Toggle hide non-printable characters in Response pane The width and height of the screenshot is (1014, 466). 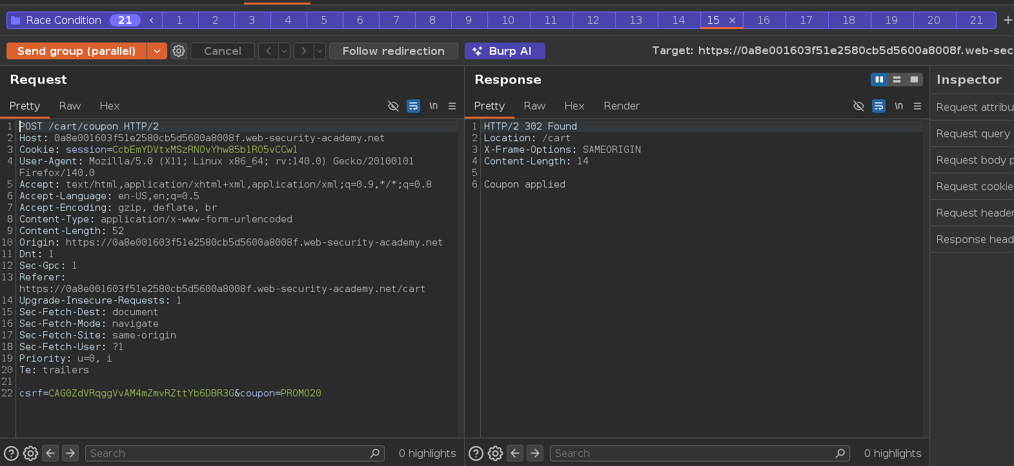point(858,106)
